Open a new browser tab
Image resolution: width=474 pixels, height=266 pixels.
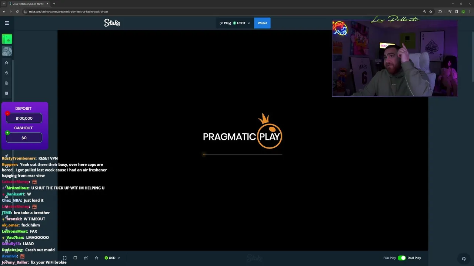[x=54, y=4]
